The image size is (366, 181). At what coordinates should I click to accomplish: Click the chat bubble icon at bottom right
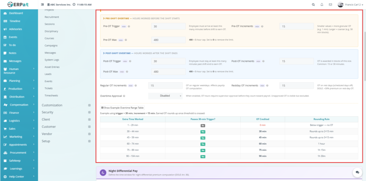[357, 172]
